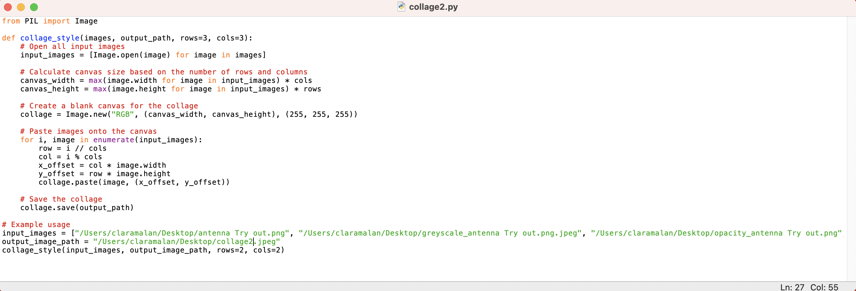Click the greyscale_antenna file path string
The image size is (856, 291).
coord(440,233)
